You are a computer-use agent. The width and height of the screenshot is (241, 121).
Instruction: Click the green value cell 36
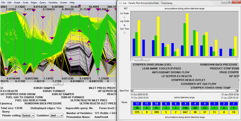(137, 108)
